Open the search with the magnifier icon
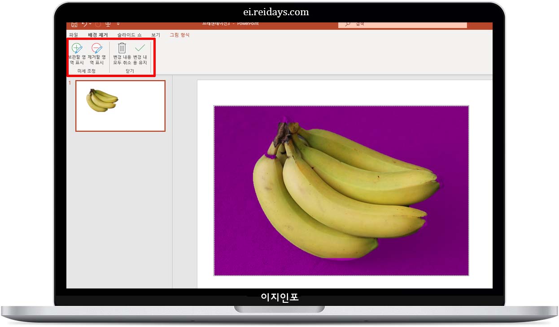Screen dimensions: 559x327 349,23
